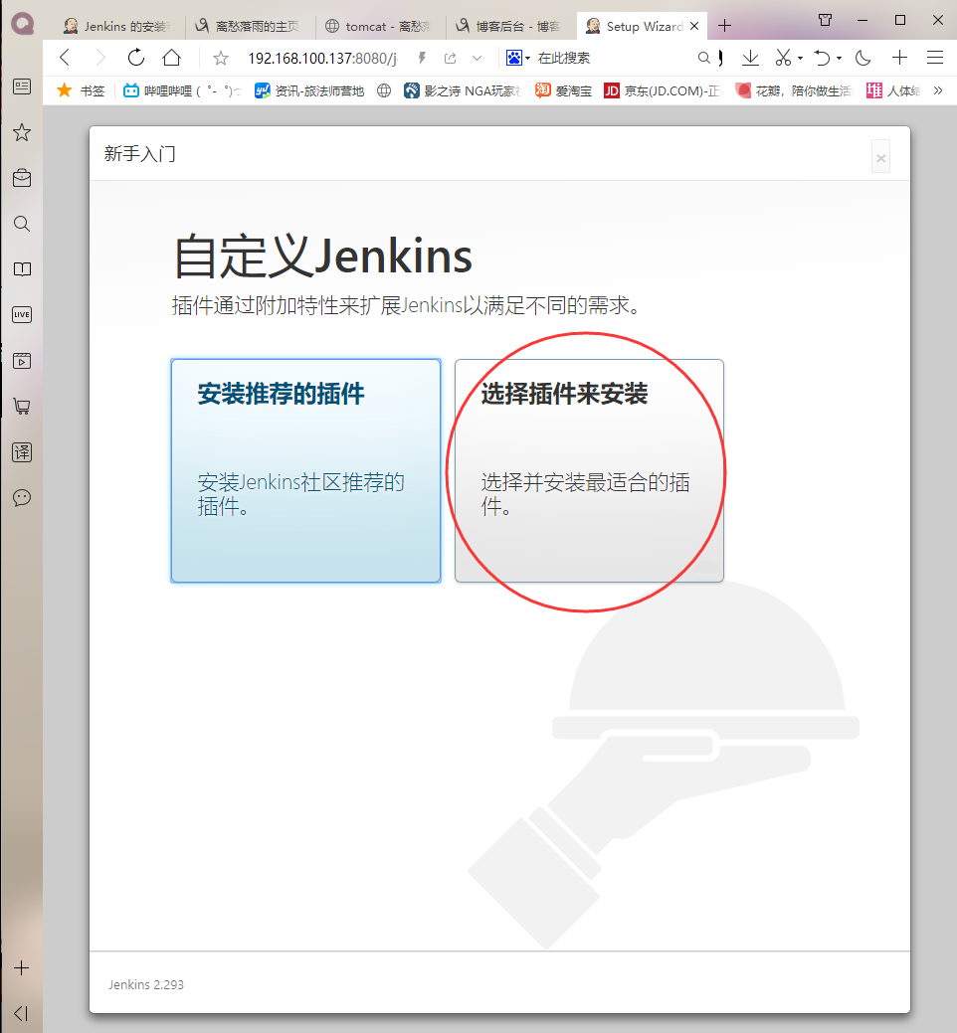Expand more bookmarks with double chevron
The height and width of the screenshot is (1033, 957).
point(938,90)
